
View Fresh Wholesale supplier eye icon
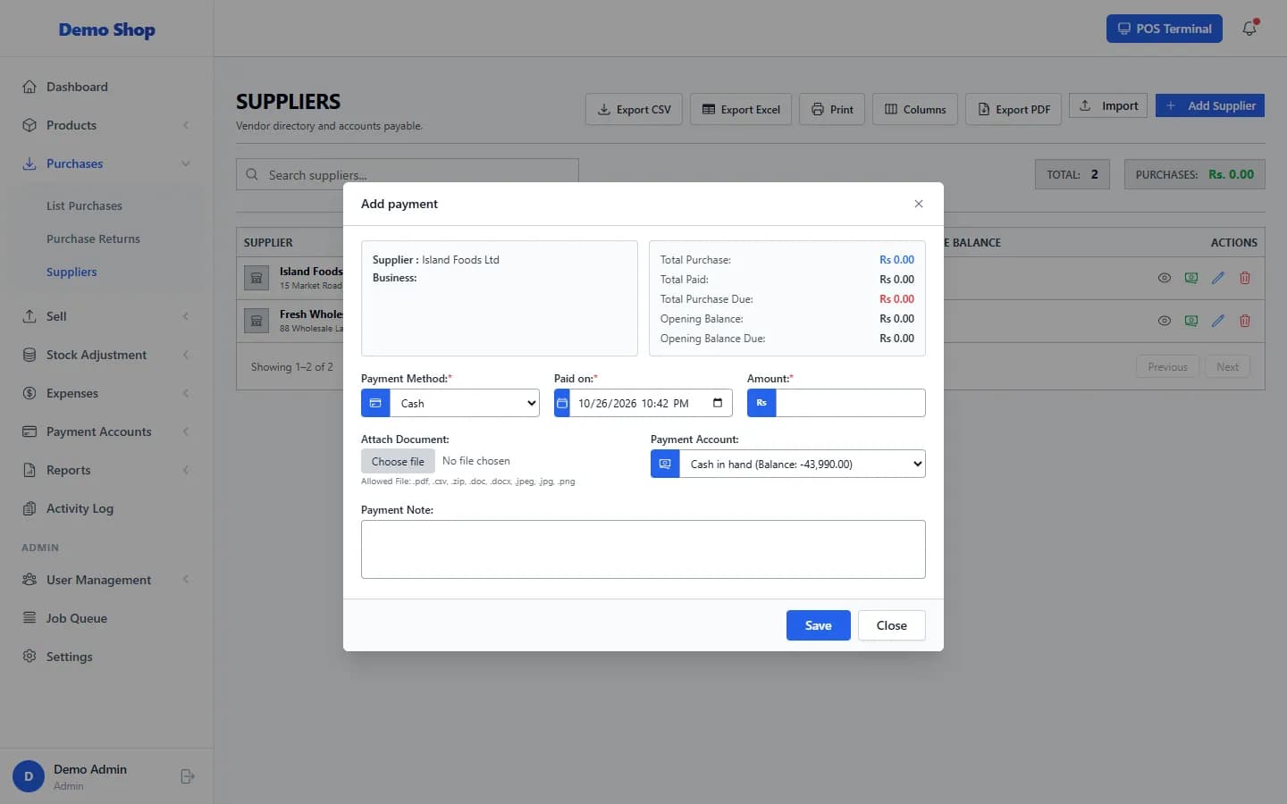pyautogui.click(x=1164, y=321)
